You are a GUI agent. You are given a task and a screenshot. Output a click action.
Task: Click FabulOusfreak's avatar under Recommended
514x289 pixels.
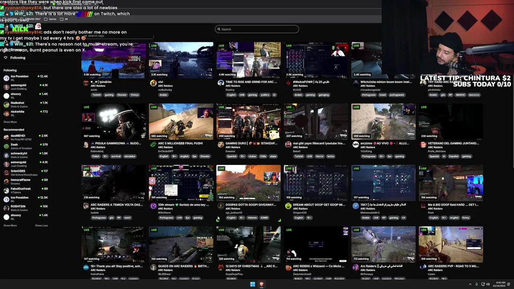(x=6, y=191)
